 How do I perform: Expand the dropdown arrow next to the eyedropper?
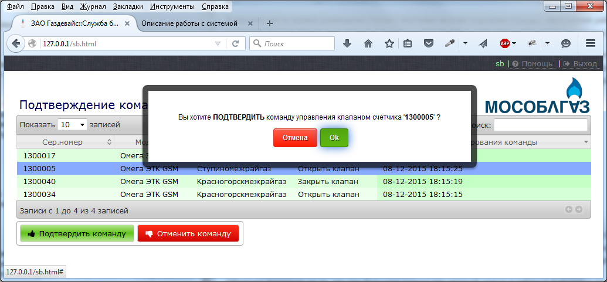click(464, 43)
